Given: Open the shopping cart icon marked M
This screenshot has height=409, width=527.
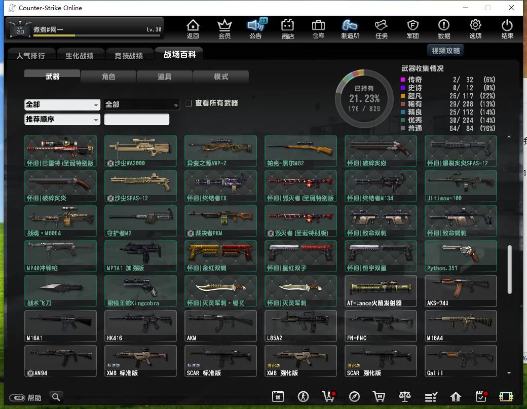Looking at the screenshot, I should click(379, 396).
